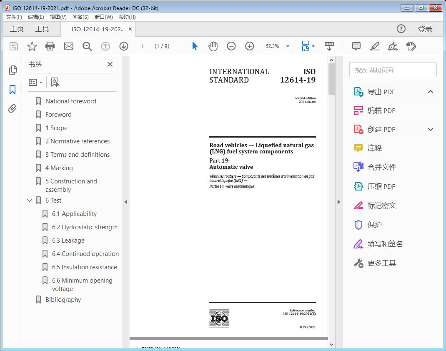
Task: Open the zoom percentage dropdown
Action: (x=288, y=46)
